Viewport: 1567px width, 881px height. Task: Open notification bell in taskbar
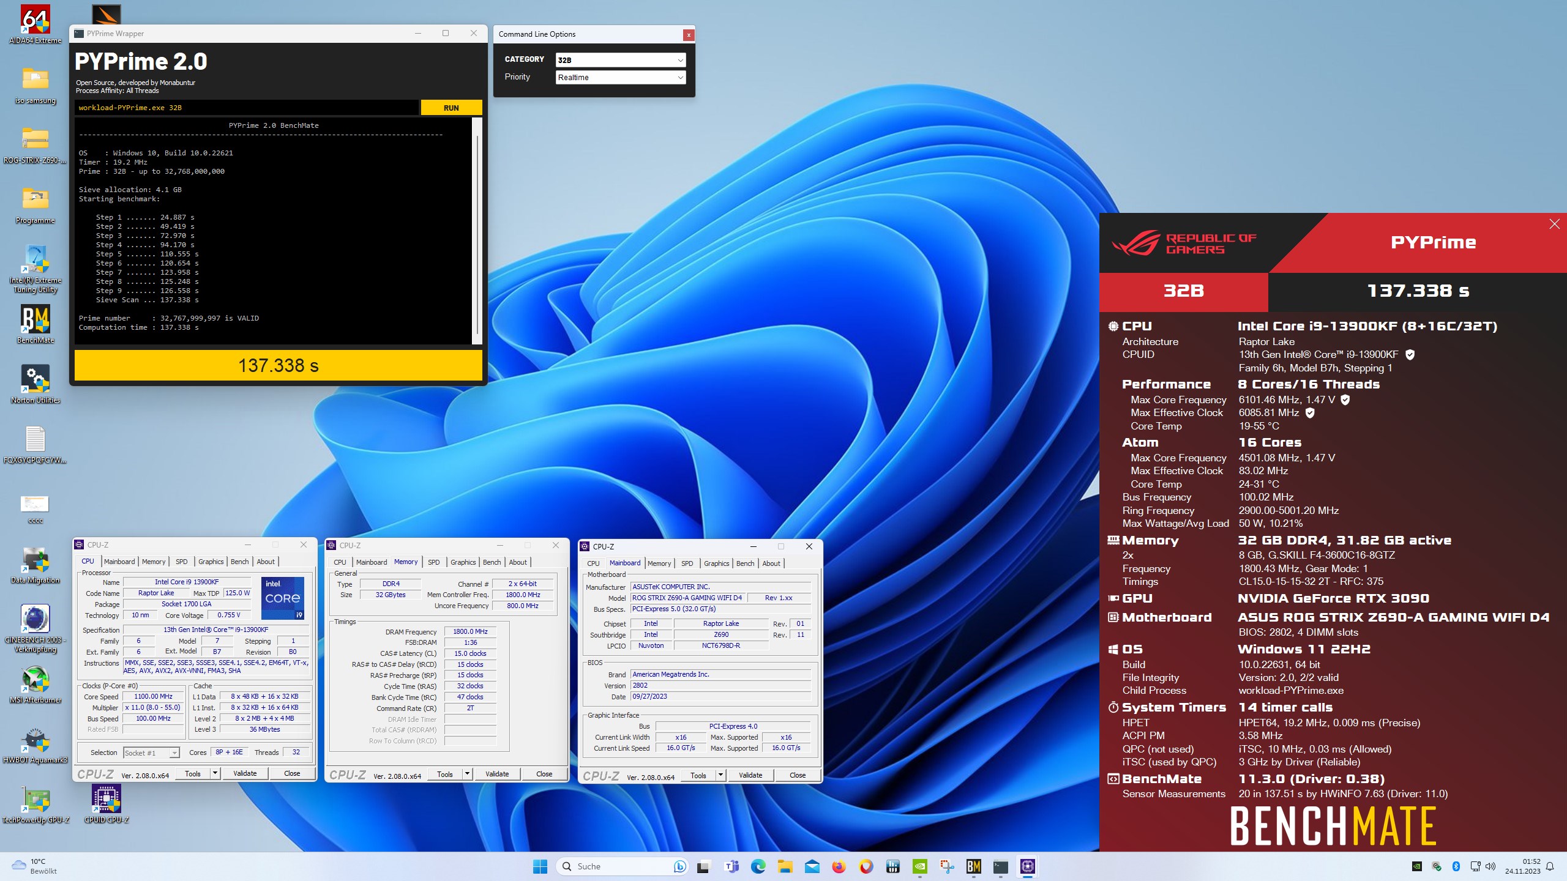pyautogui.click(x=1550, y=866)
